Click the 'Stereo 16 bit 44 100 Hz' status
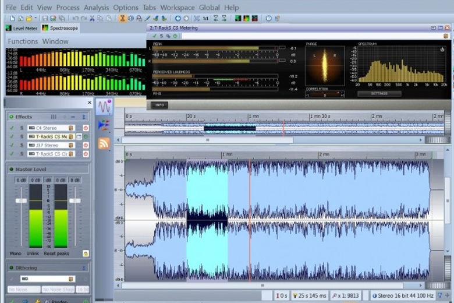This screenshot has width=454, height=303. coord(402,296)
